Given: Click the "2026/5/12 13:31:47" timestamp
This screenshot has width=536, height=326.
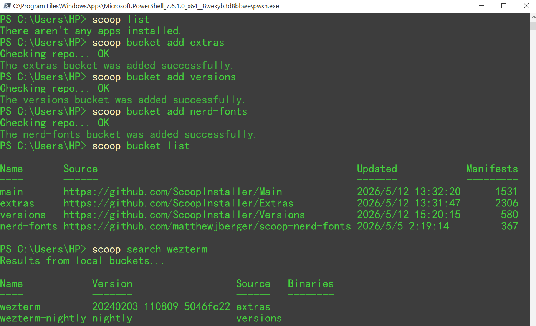Looking at the screenshot, I should click(x=409, y=203).
